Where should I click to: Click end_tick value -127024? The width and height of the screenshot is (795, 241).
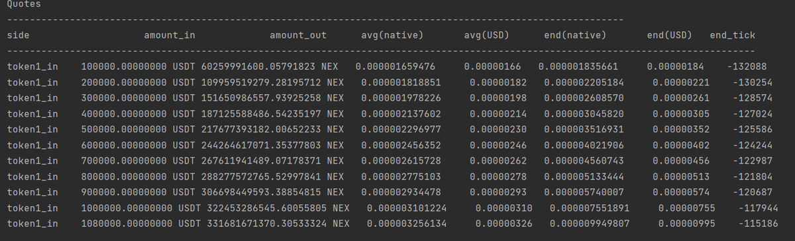(753, 113)
